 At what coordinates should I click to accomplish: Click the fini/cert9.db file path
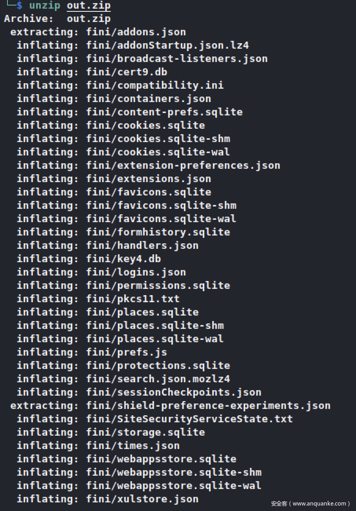(x=127, y=72)
